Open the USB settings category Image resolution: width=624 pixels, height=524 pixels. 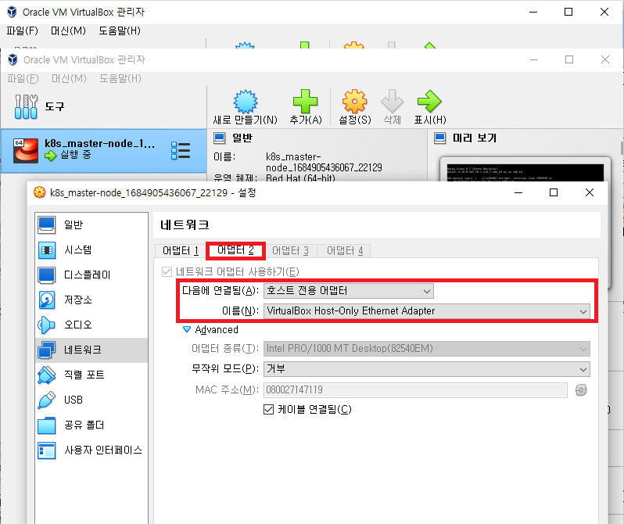click(91, 400)
